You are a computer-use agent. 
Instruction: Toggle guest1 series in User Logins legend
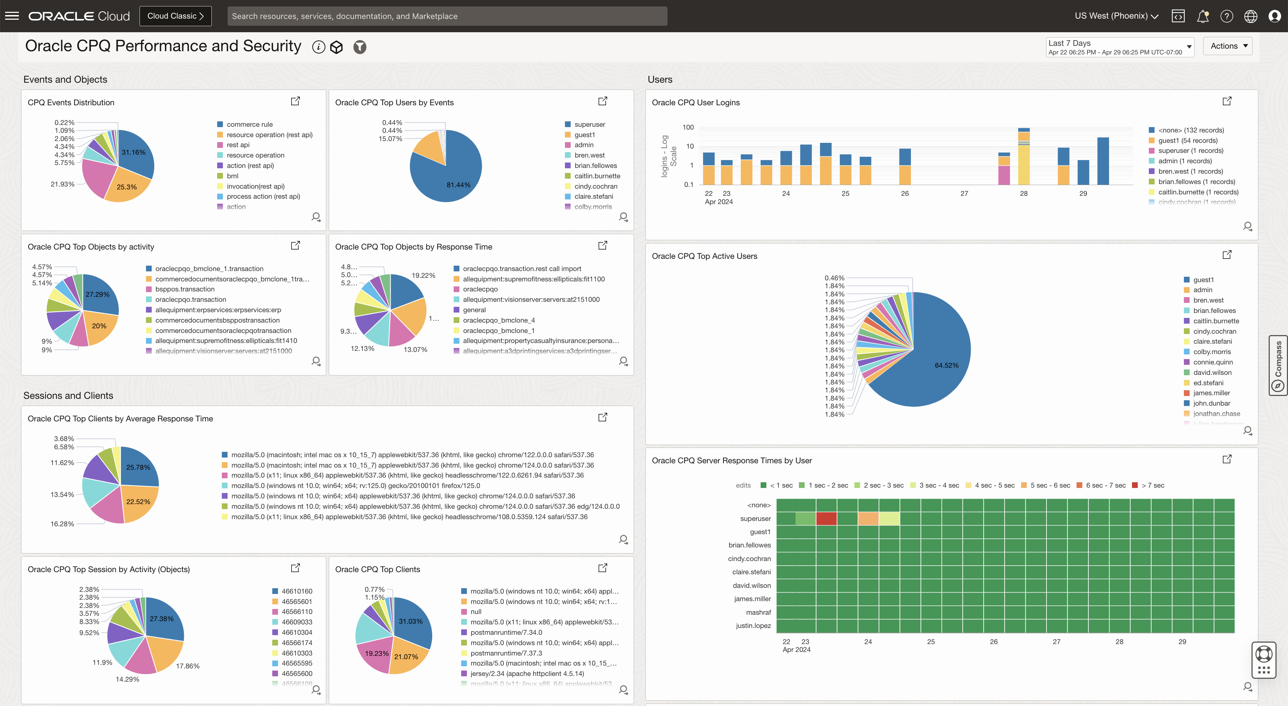(x=1187, y=141)
